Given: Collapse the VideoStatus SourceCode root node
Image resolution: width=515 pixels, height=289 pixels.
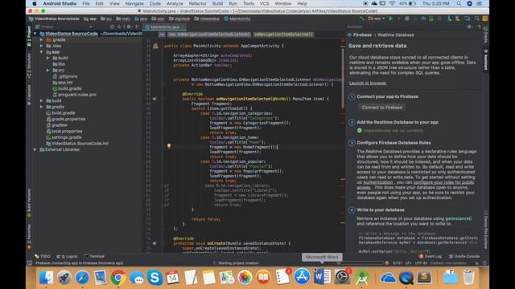Looking at the screenshot, I should 35,34.
